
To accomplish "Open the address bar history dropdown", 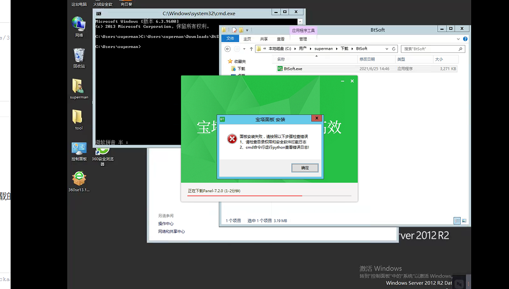I will coord(387,49).
